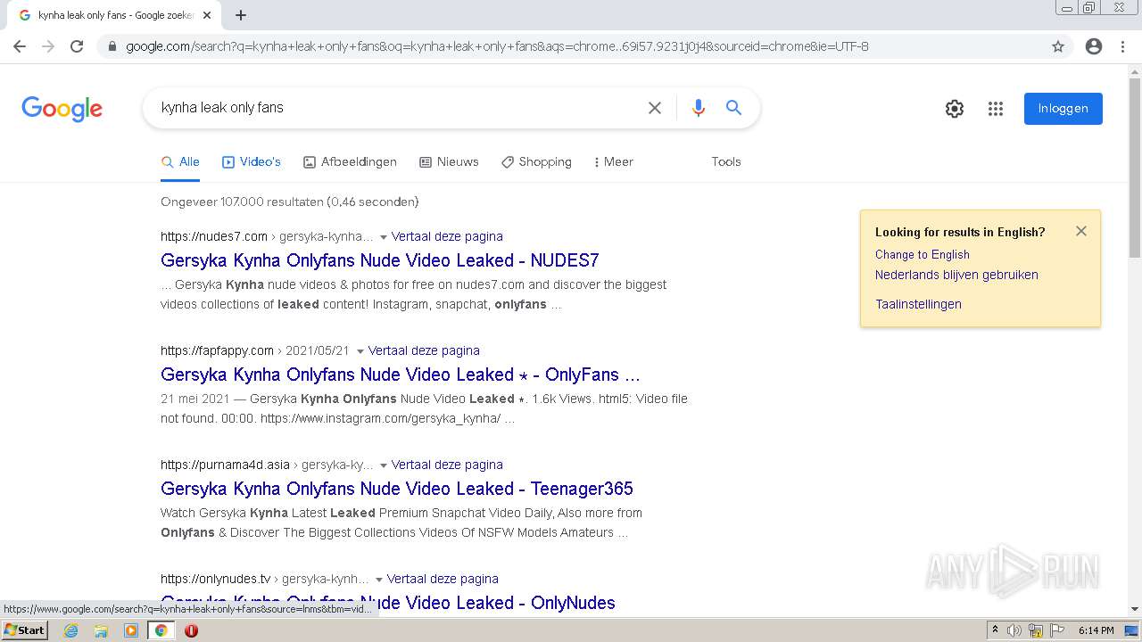The width and height of the screenshot is (1142, 642).
Task: Open the Chrome three-dot menu
Action: [1122, 46]
